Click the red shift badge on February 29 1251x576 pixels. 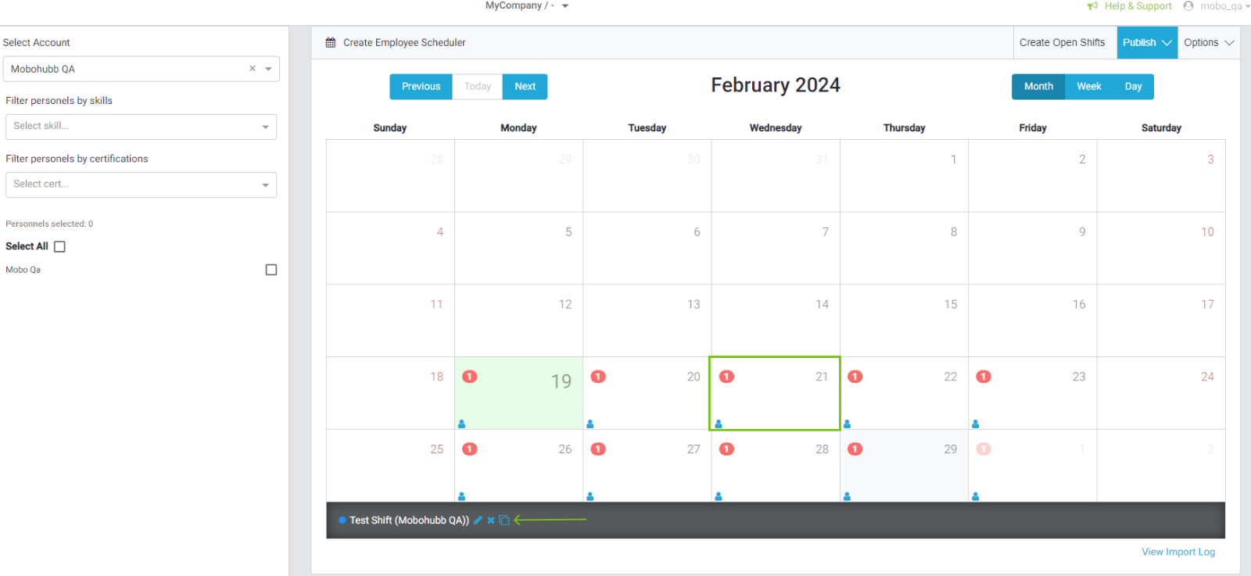[x=855, y=449]
